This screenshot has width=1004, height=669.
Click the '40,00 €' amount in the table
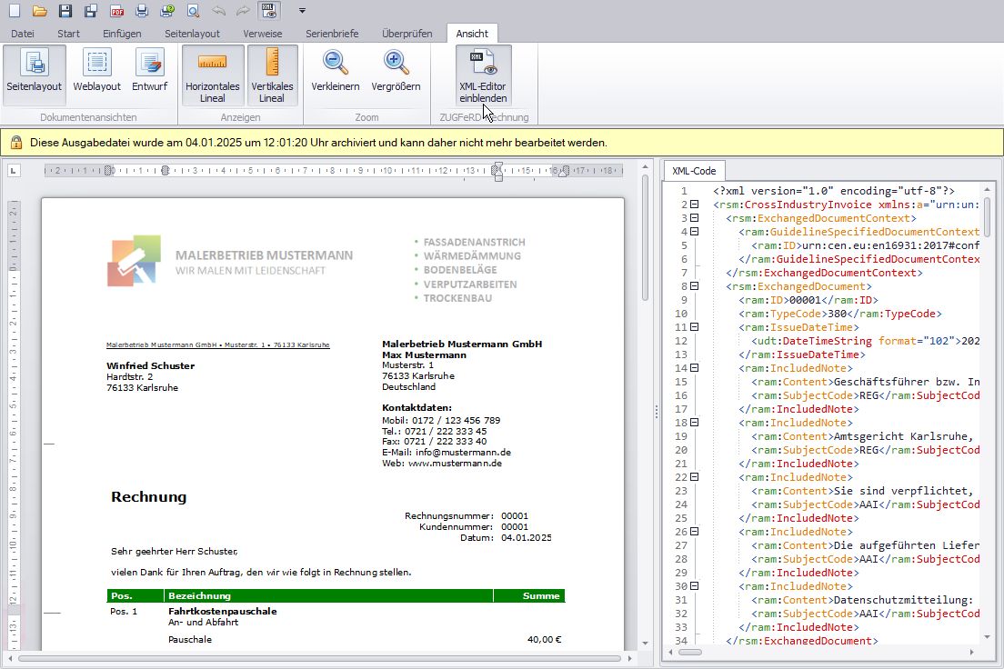click(544, 640)
